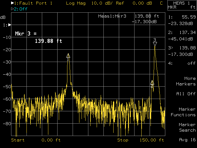Click the hollow arrow beside '2:Off'
The width and height of the screenshot is (197, 148).
point(12,9)
